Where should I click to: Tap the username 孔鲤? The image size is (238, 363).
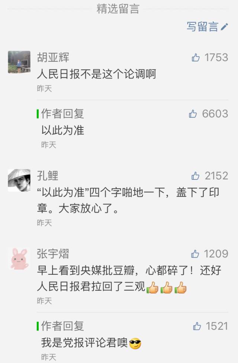tap(48, 176)
